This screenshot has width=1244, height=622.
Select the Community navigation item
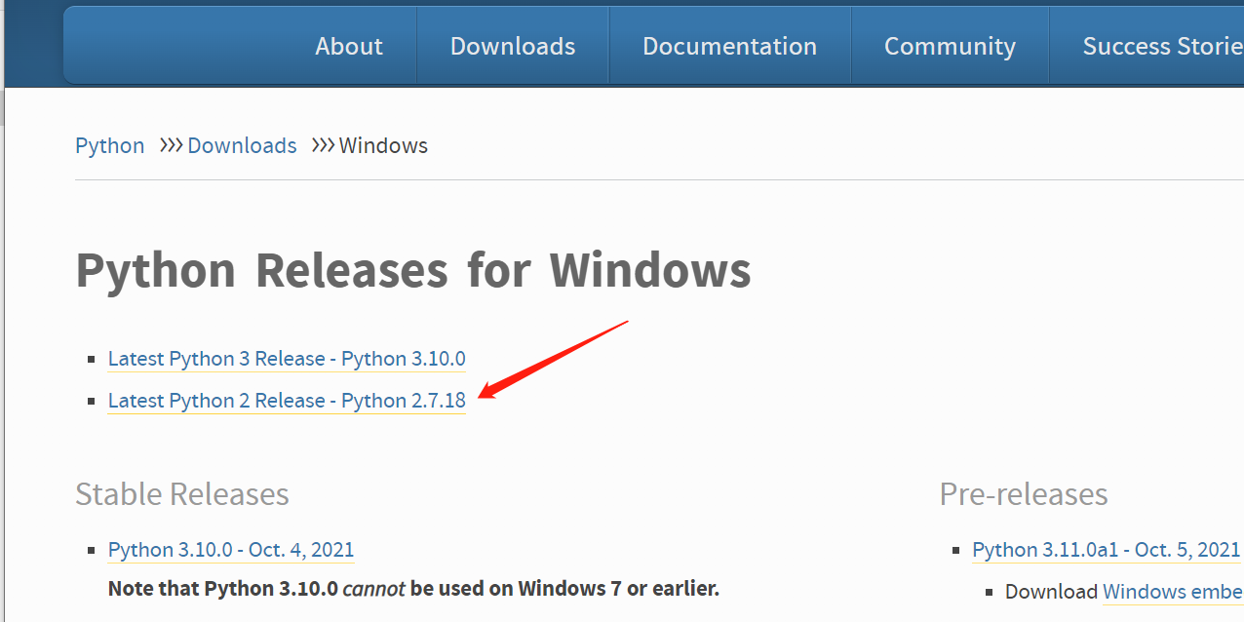tap(950, 46)
